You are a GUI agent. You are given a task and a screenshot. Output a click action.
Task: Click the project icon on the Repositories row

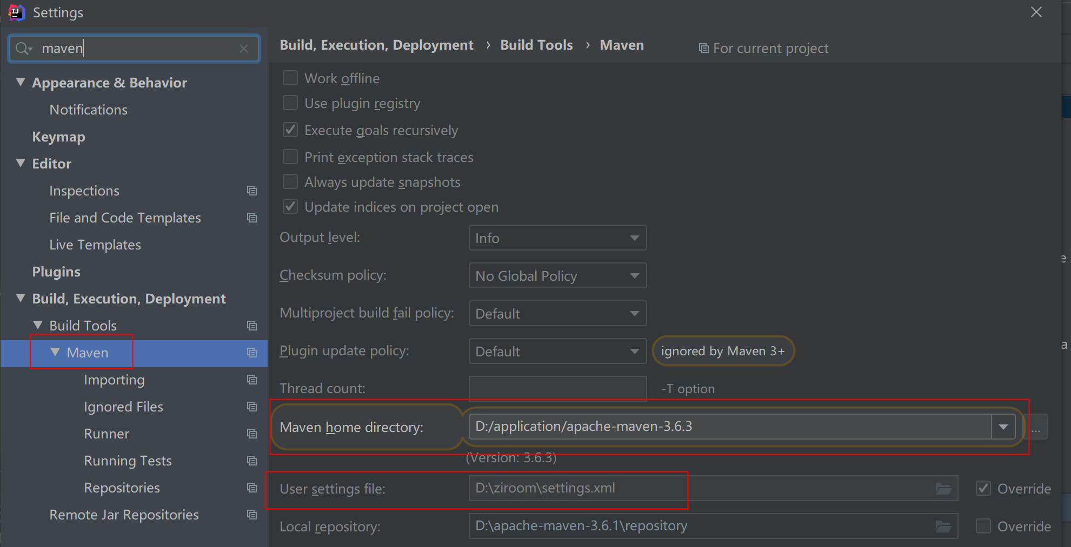tap(252, 488)
